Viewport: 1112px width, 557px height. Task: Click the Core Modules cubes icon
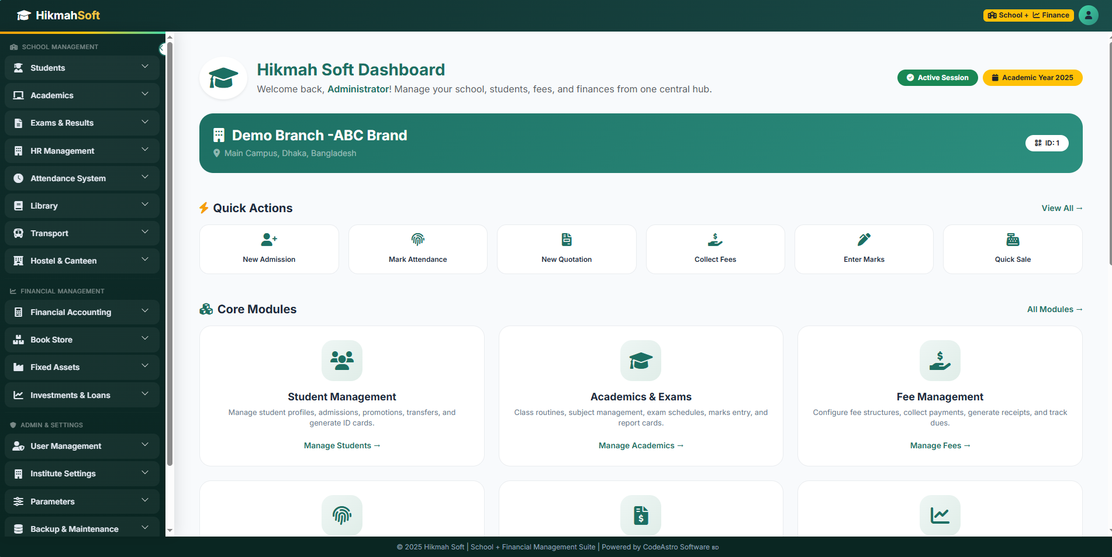tap(206, 309)
